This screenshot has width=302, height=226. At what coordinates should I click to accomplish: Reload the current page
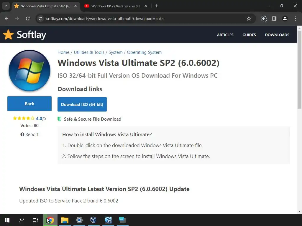pyautogui.click(x=28, y=19)
